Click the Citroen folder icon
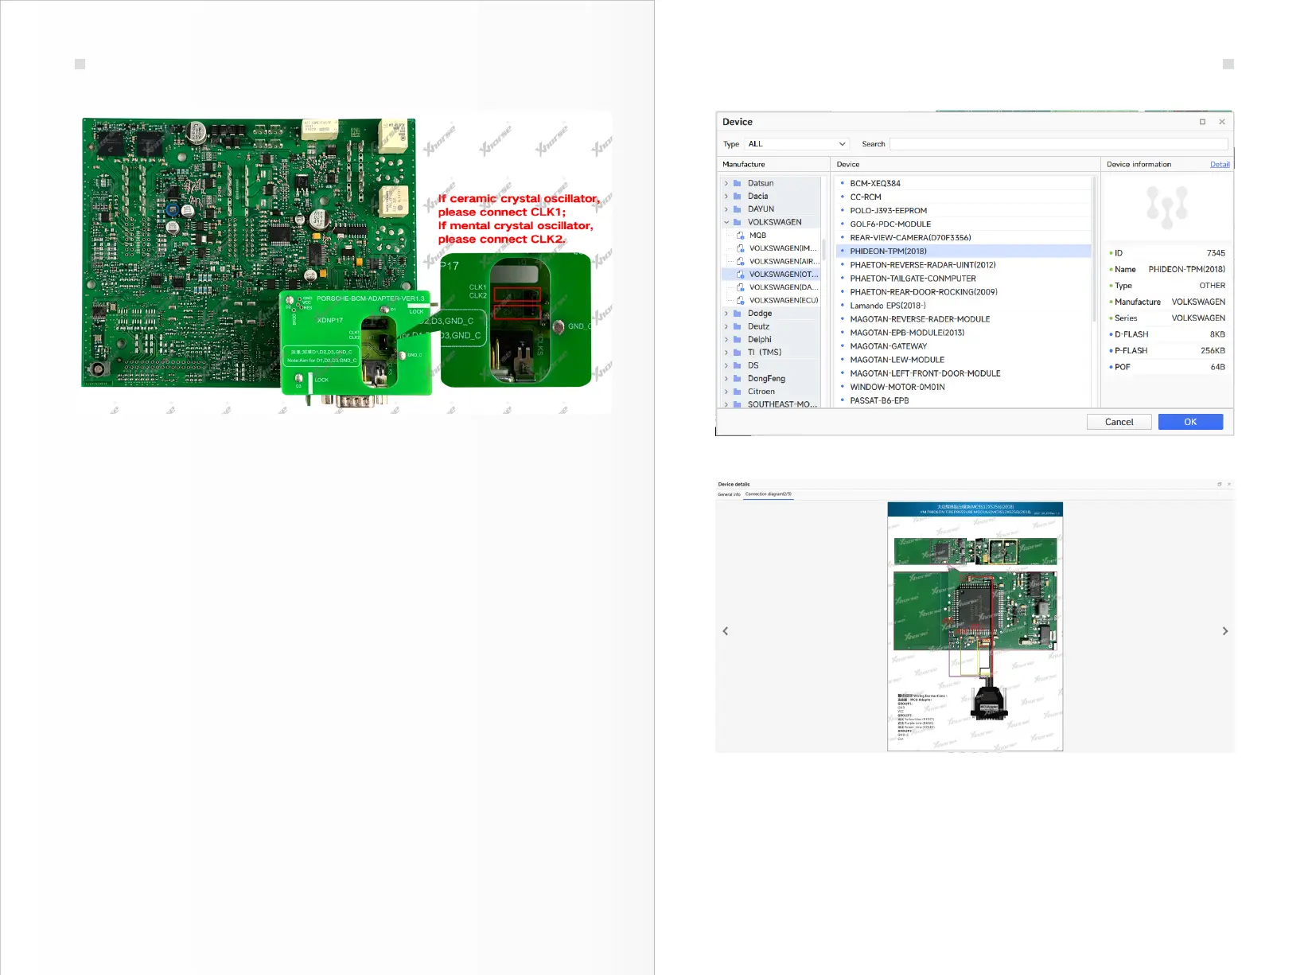This screenshot has width=1308, height=975. (737, 392)
